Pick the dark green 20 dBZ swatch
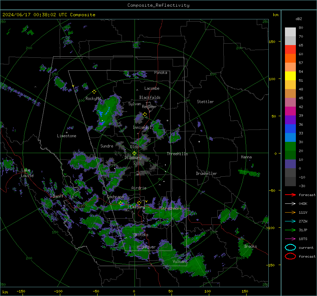 point(290,155)
